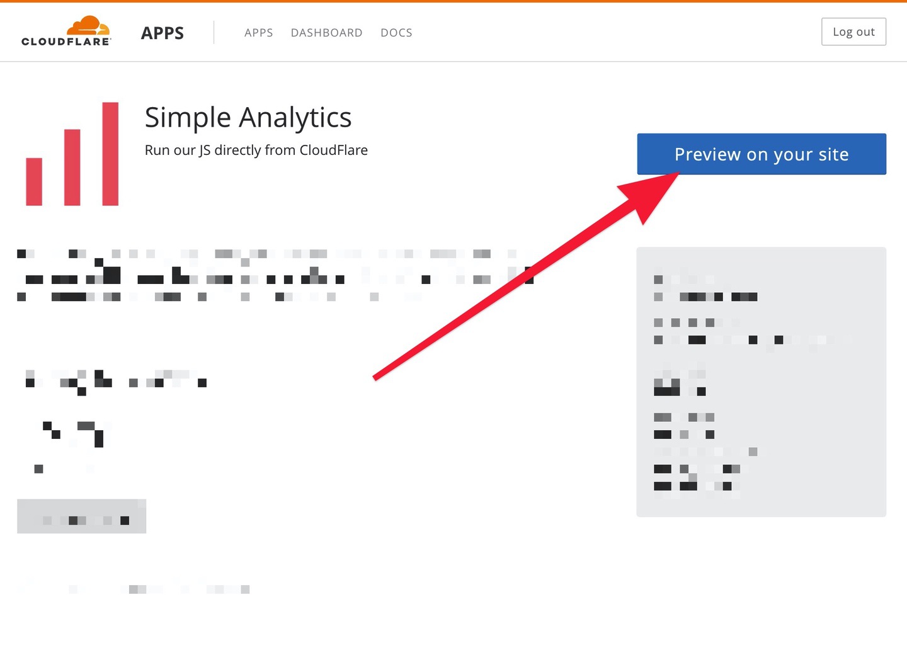Click the middle red bar in app logo
The width and height of the screenshot is (907, 660).
click(x=72, y=167)
